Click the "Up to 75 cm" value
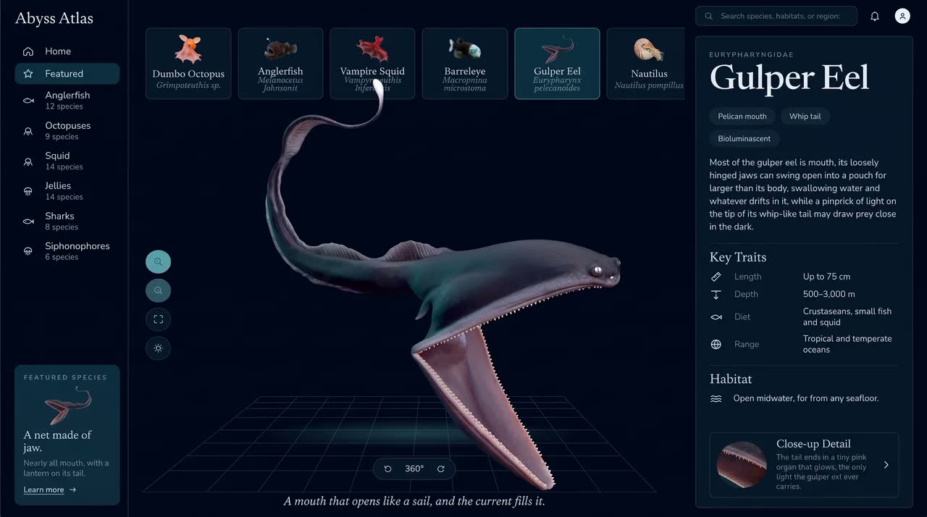Image resolution: width=927 pixels, height=517 pixels. tap(826, 277)
